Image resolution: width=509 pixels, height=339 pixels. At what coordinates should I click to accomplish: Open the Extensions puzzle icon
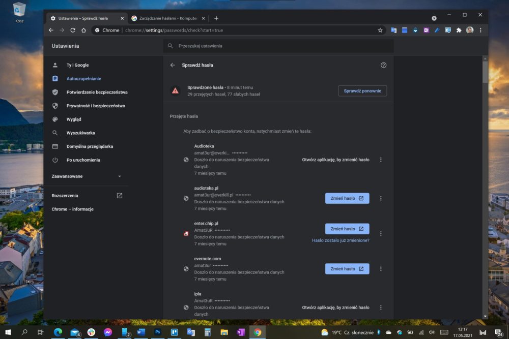click(x=459, y=30)
